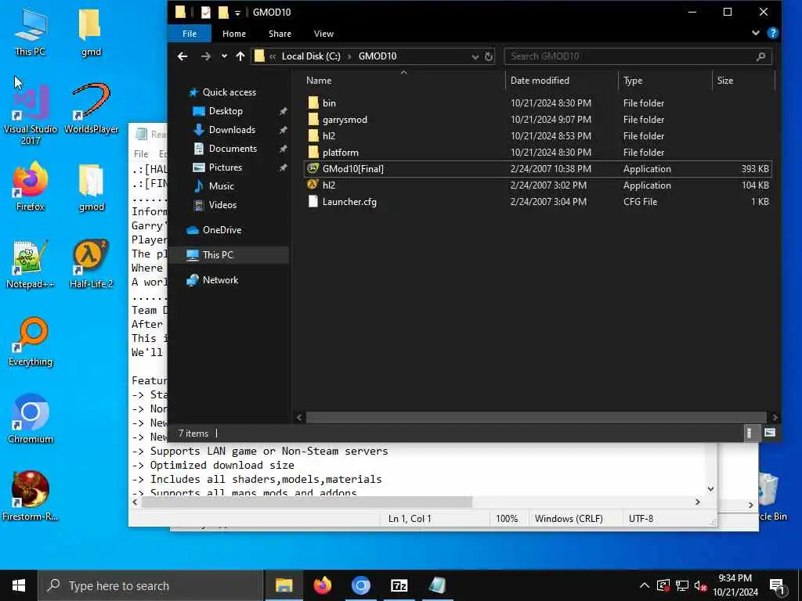Launch Half-Life 2 desktop shortcut
Image resolution: width=802 pixels, height=601 pixels.
pos(91,265)
